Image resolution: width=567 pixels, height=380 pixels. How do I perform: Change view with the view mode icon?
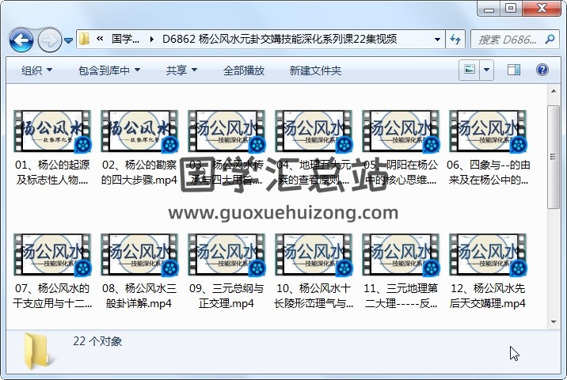[x=470, y=70]
